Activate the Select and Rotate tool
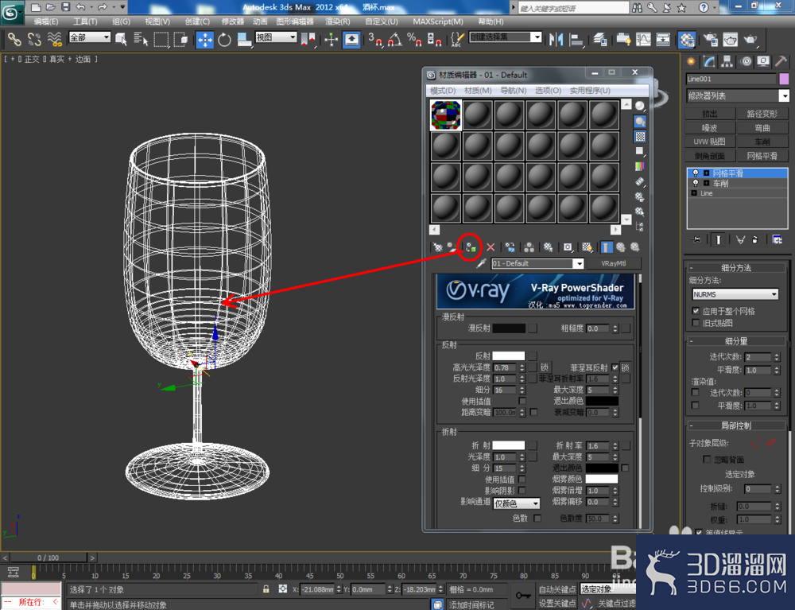The width and height of the screenshot is (795, 610). 224,40
